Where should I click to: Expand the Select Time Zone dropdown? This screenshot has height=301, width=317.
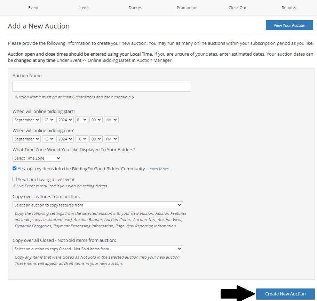tap(37, 158)
